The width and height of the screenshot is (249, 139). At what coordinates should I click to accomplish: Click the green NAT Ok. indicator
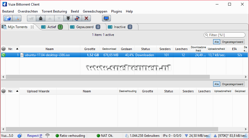pos(98,136)
